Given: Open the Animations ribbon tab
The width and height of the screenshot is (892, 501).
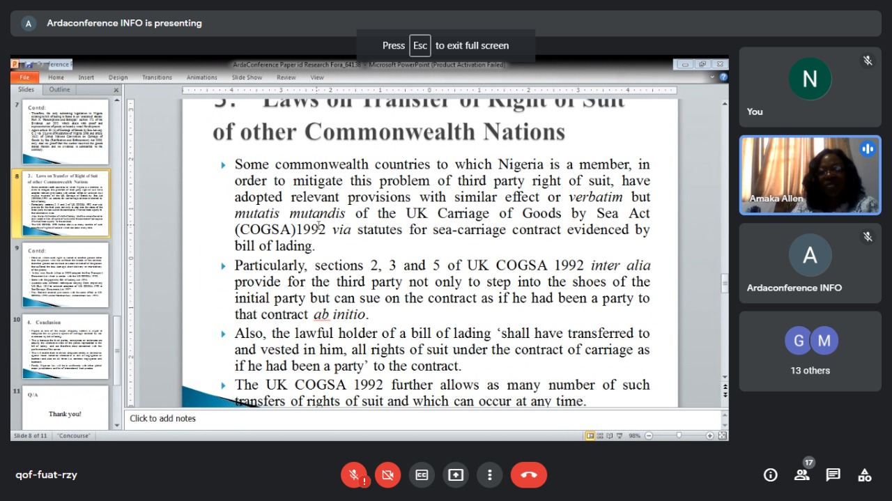Looking at the screenshot, I should [x=201, y=77].
